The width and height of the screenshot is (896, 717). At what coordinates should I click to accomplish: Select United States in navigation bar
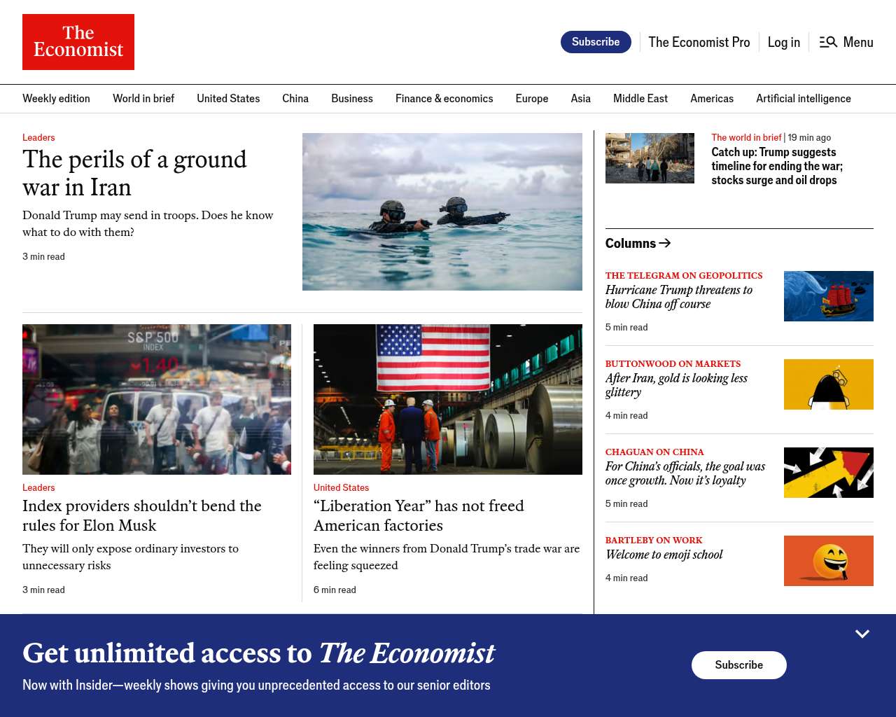pyautogui.click(x=228, y=99)
